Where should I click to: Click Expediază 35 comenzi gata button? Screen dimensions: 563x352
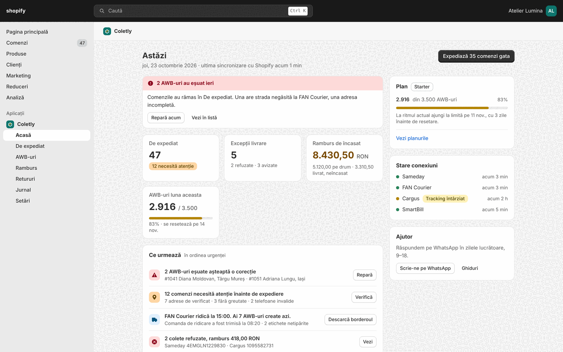pos(476,56)
